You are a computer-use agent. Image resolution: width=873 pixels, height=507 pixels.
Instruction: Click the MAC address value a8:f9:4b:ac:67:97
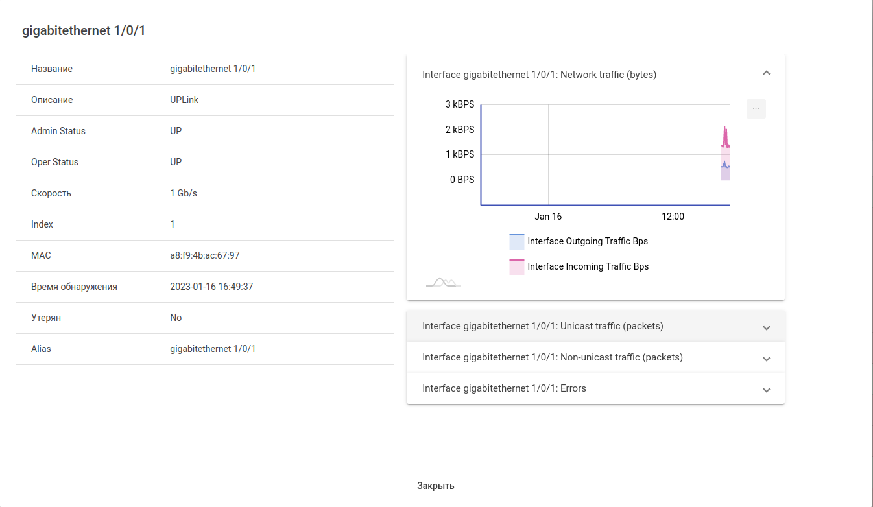[204, 255]
